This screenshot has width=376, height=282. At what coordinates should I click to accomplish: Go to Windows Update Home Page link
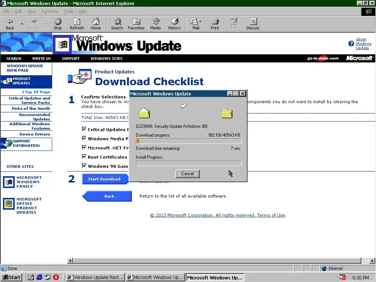point(25,68)
